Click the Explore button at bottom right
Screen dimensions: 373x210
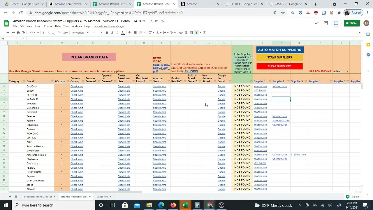tap(353, 197)
